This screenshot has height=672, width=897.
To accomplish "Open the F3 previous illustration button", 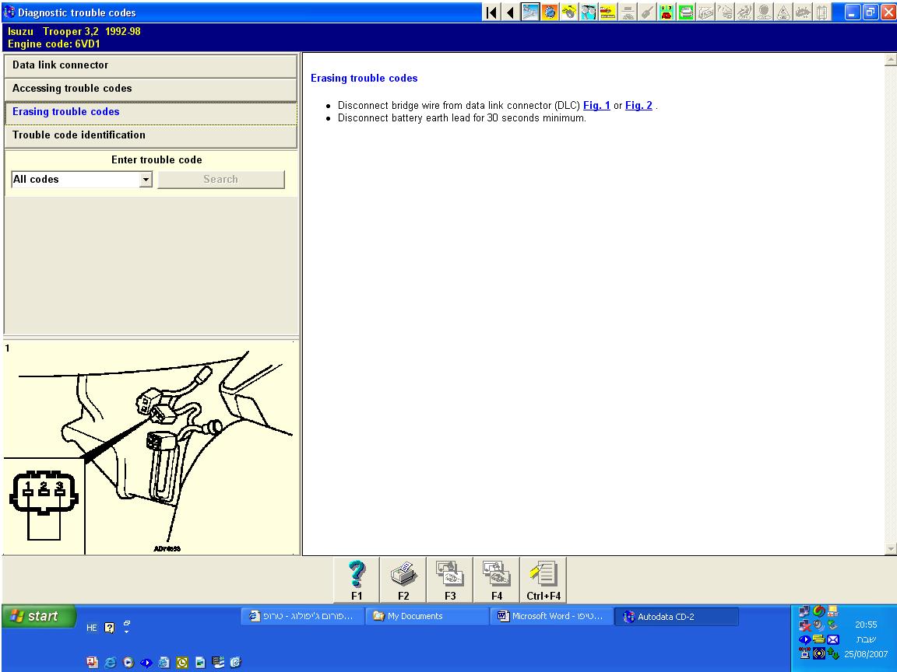I will coord(450,579).
